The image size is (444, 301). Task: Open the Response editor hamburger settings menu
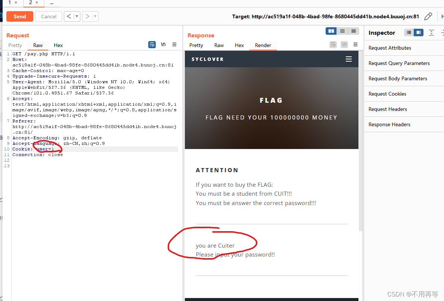click(355, 44)
